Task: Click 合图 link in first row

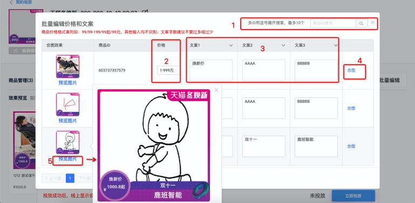Action: click(x=351, y=71)
